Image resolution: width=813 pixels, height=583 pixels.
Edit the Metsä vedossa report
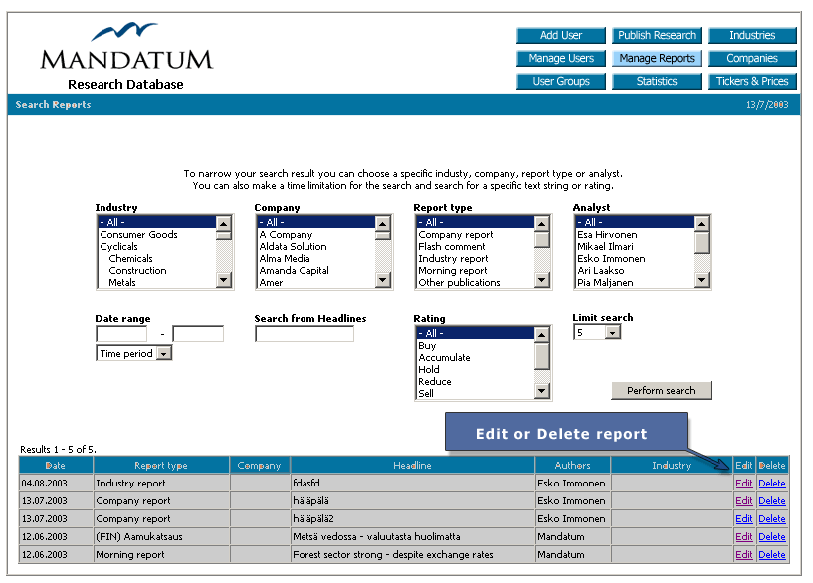coord(744,537)
